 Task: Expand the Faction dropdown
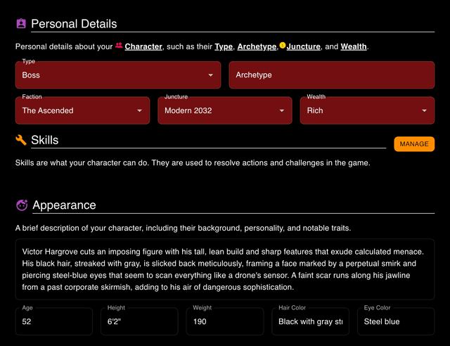pyautogui.click(x=82, y=110)
